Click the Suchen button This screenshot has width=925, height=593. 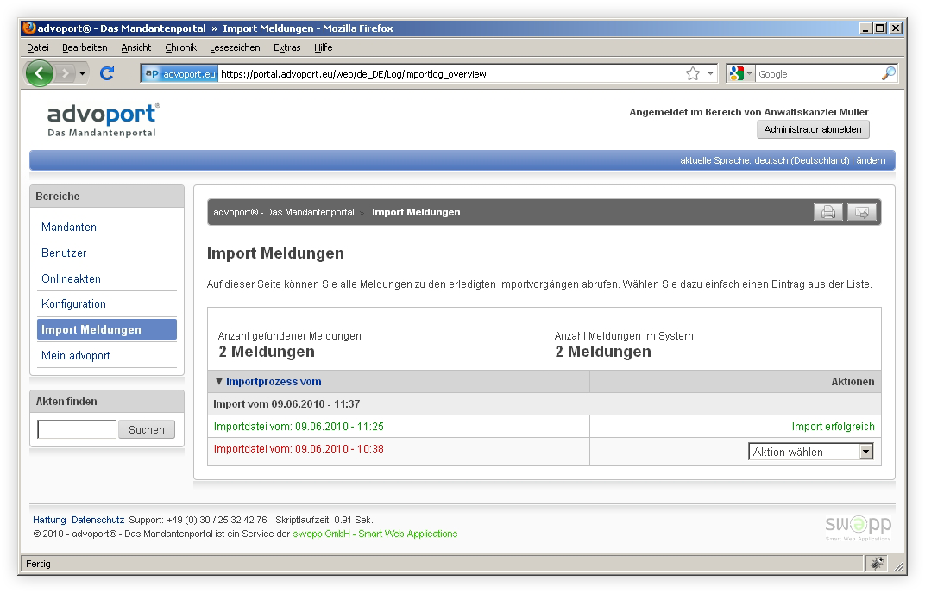pyautogui.click(x=147, y=429)
